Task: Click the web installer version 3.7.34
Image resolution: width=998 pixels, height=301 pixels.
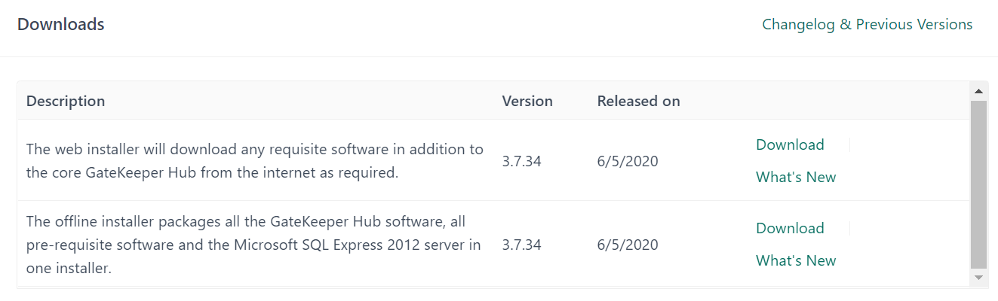Action: point(521,161)
